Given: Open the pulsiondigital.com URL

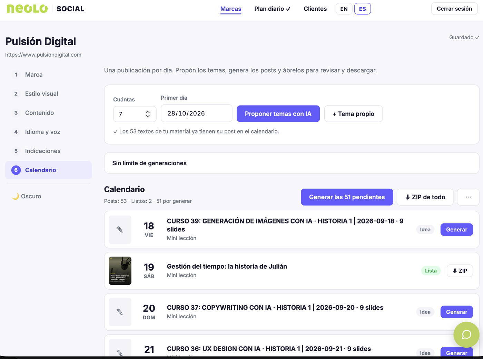Looking at the screenshot, I should pos(43,55).
